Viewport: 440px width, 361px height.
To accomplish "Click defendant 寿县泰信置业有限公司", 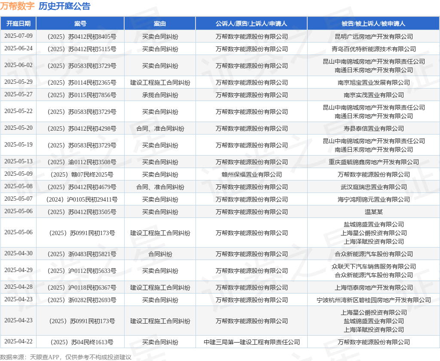I will [x=373, y=128].
